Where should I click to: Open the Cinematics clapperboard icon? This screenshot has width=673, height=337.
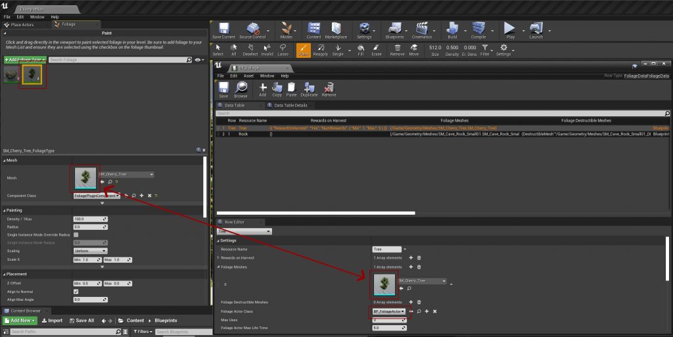pos(422,30)
